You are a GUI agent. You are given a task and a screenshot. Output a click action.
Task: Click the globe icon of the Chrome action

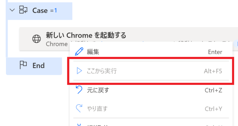click(x=36, y=39)
